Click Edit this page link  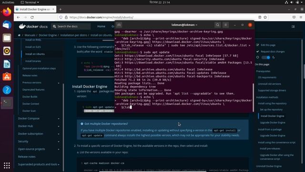pos(268,45)
